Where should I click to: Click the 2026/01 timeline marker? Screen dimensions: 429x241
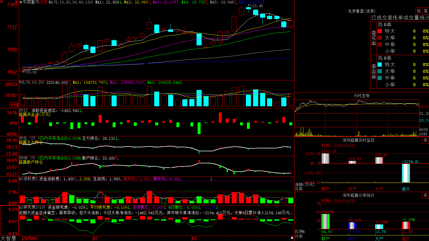coord(30,238)
